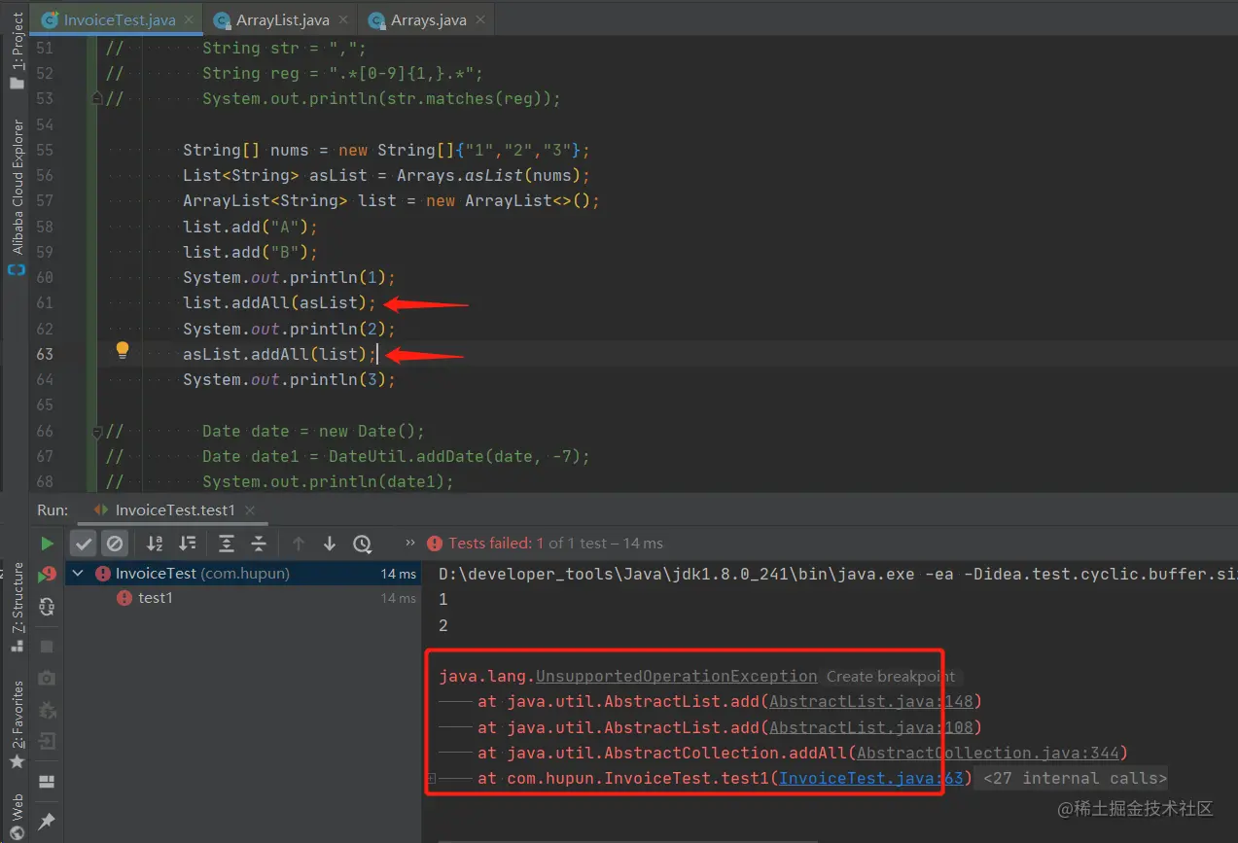1238x843 pixels.
Task: Close the ArrayList.java tab
Action: (344, 19)
